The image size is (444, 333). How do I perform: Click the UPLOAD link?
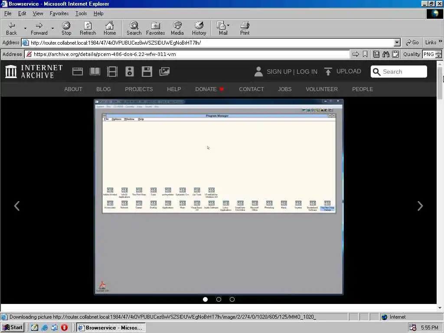(x=343, y=72)
